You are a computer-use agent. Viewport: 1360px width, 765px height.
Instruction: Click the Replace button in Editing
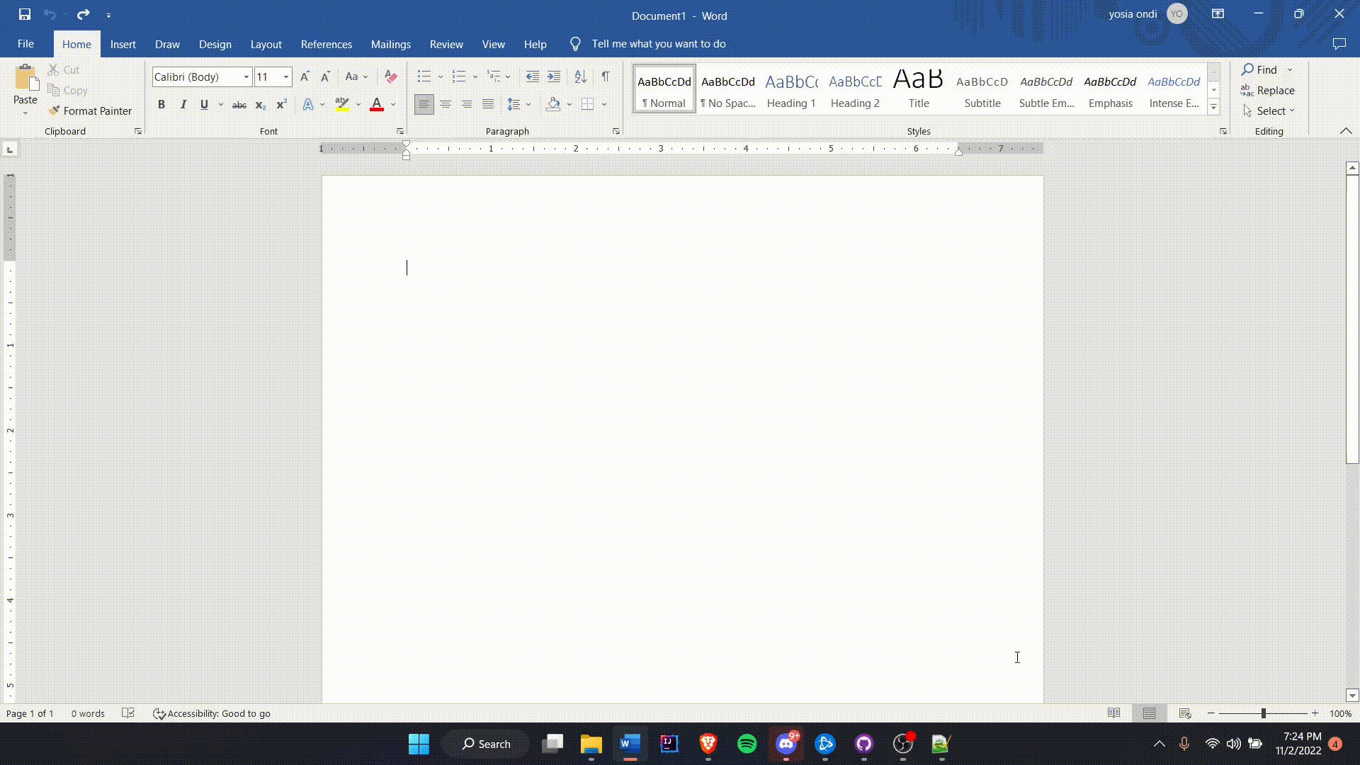point(1268,90)
